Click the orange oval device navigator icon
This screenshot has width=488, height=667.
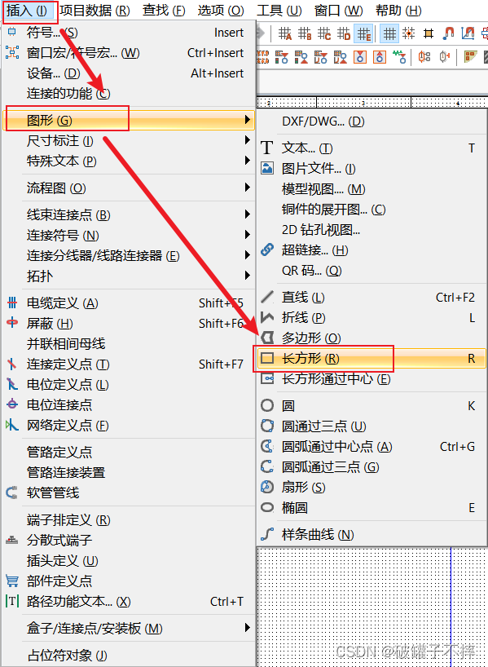tap(424, 57)
